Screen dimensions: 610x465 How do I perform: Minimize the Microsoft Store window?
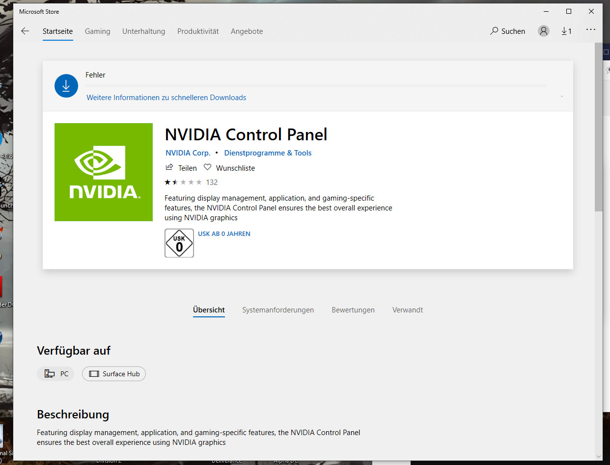(546, 11)
